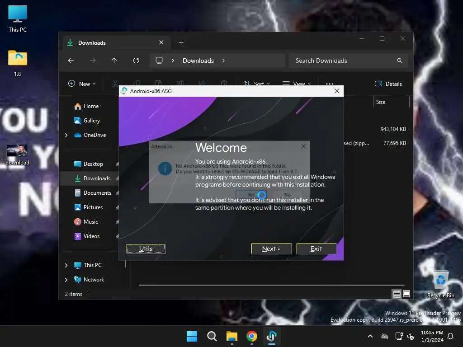Open the Windows Start menu
This screenshot has width=463, height=347.
click(x=192, y=336)
